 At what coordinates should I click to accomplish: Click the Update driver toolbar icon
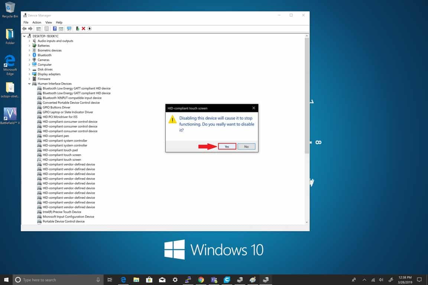[77, 29]
